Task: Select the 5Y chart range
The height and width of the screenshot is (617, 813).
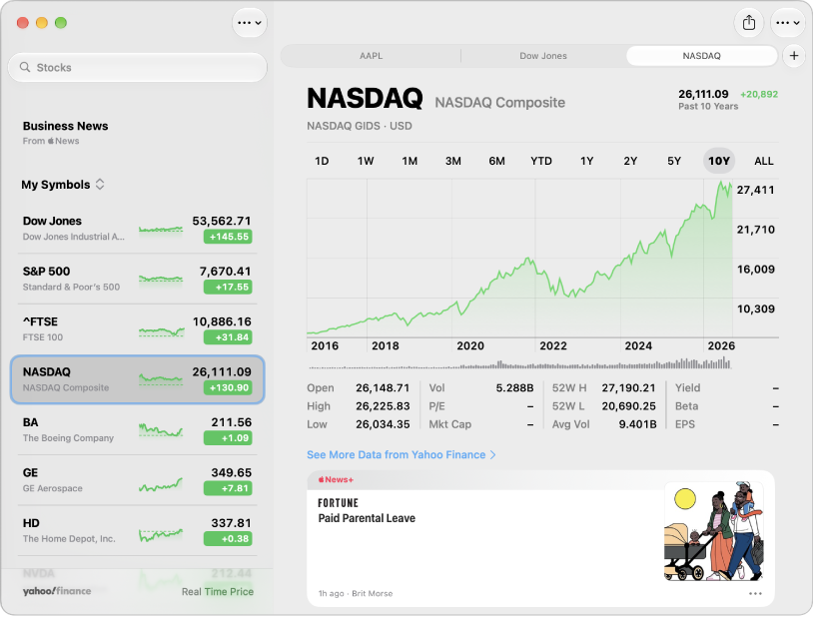Action: click(x=674, y=161)
